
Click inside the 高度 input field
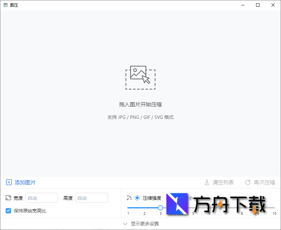(x=92, y=198)
